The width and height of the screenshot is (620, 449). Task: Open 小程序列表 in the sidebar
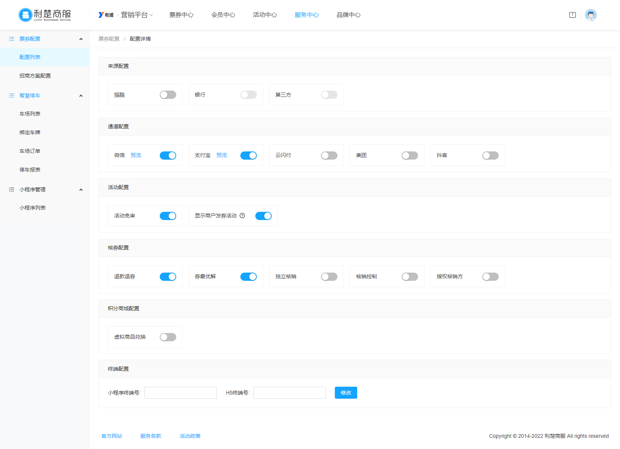[x=45, y=208]
